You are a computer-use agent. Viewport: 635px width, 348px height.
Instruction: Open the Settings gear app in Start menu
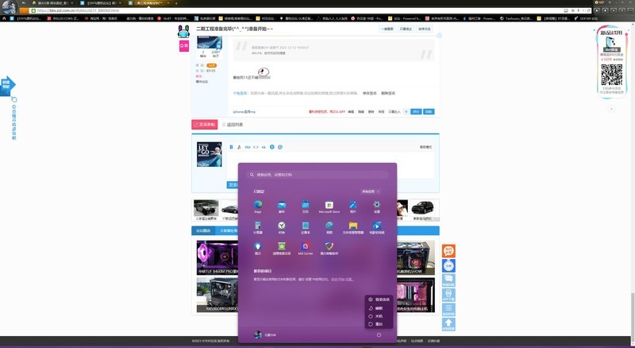(376, 206)
